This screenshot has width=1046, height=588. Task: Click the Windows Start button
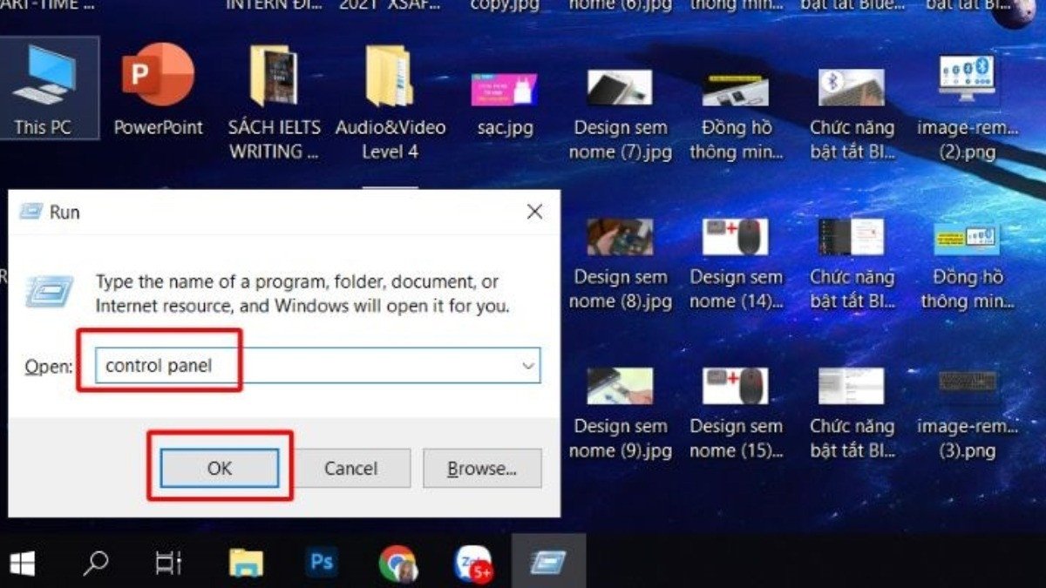[x=24, y=563]
